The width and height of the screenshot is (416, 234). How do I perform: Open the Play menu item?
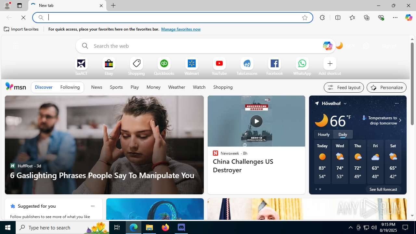pos(135,87)
